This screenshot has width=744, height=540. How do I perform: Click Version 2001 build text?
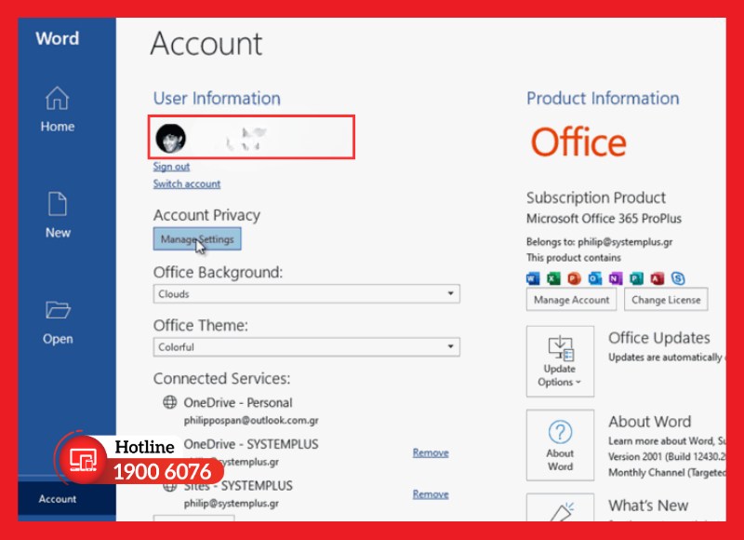(667, 456)
